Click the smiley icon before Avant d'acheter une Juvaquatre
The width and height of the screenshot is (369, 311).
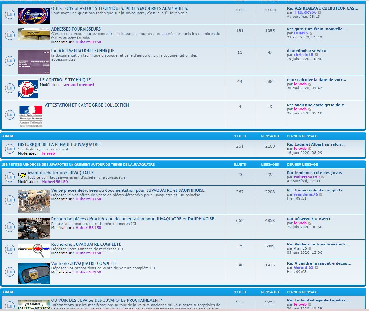click(22, 175)
